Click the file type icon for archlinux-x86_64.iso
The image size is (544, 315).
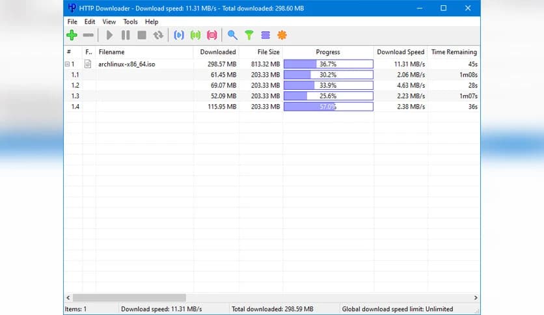(88, 64)
